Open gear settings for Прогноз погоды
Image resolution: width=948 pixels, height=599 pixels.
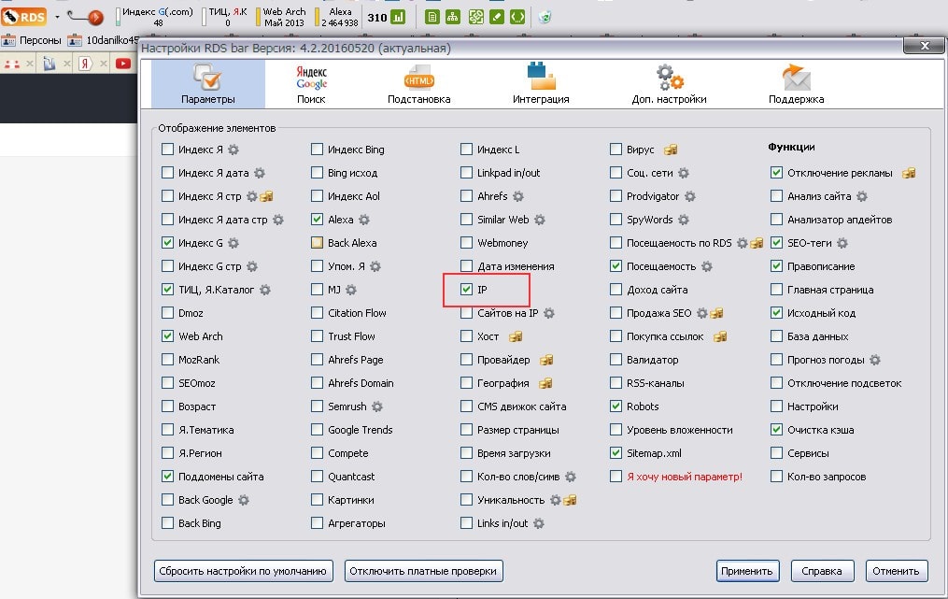(875, 360)
